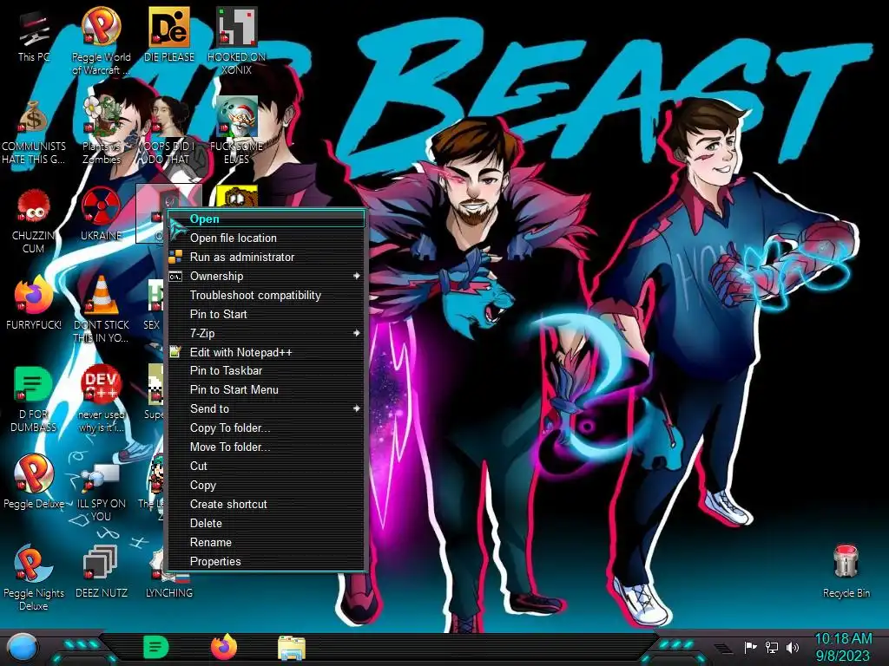889x666 pixels.
Task: Open the Start orb on the taskbar
Action: (23, 649)
